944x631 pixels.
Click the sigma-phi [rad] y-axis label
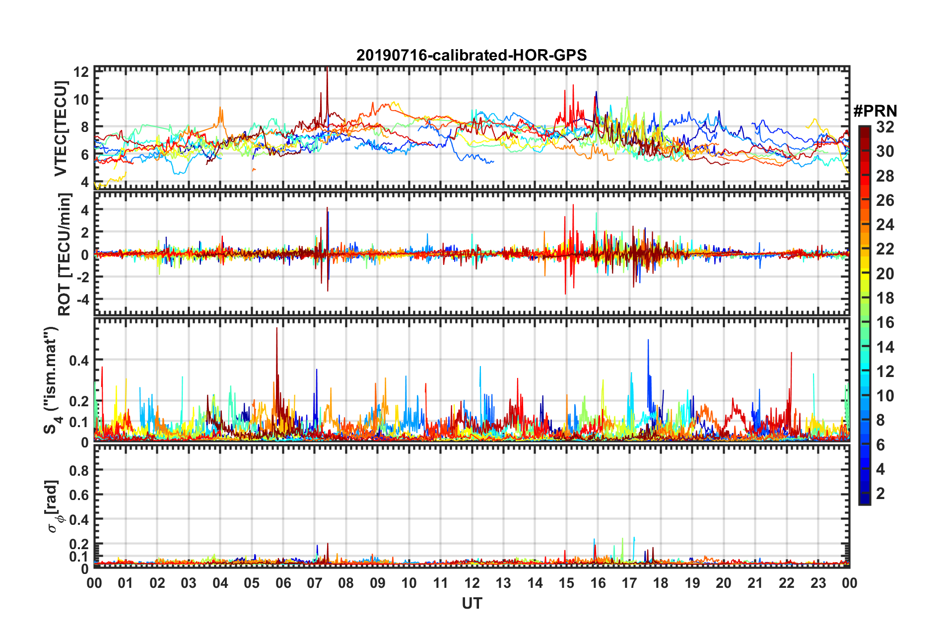[x=53, y=506]
